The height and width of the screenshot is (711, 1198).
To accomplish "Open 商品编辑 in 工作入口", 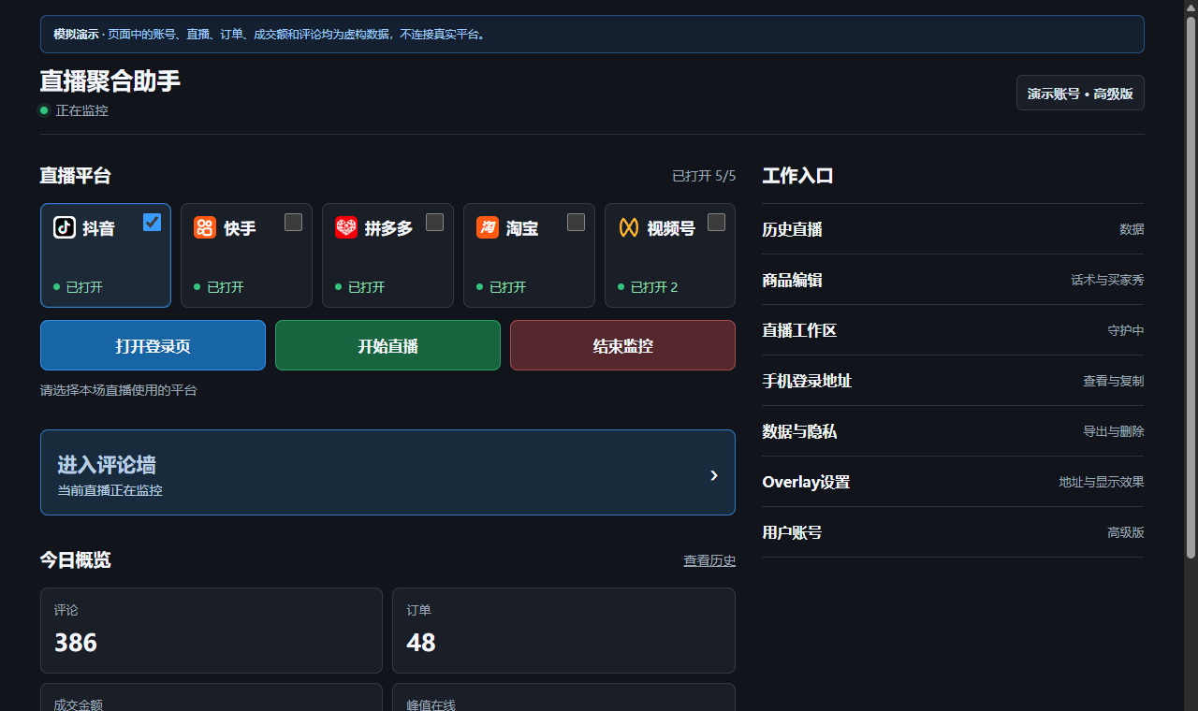I will (953, 280).
